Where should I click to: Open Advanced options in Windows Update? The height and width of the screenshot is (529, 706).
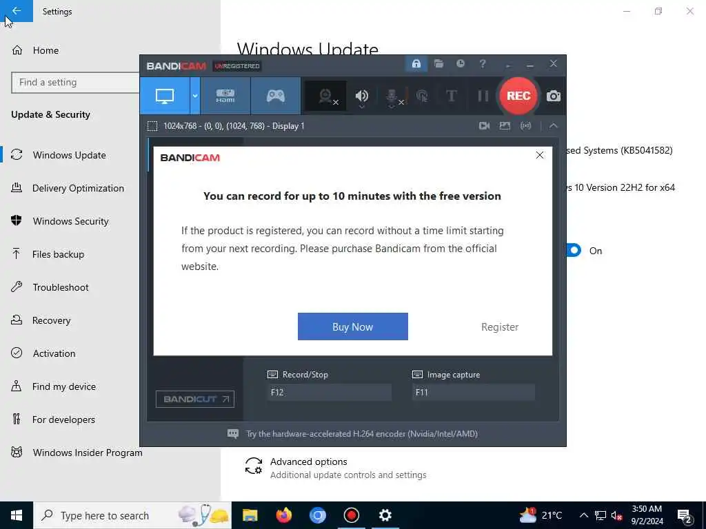336,468
